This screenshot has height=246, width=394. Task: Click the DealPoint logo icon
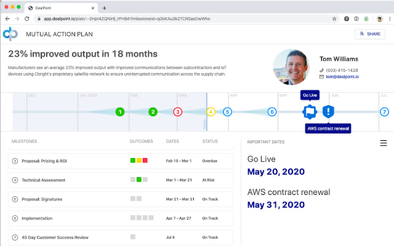(10, 34)
